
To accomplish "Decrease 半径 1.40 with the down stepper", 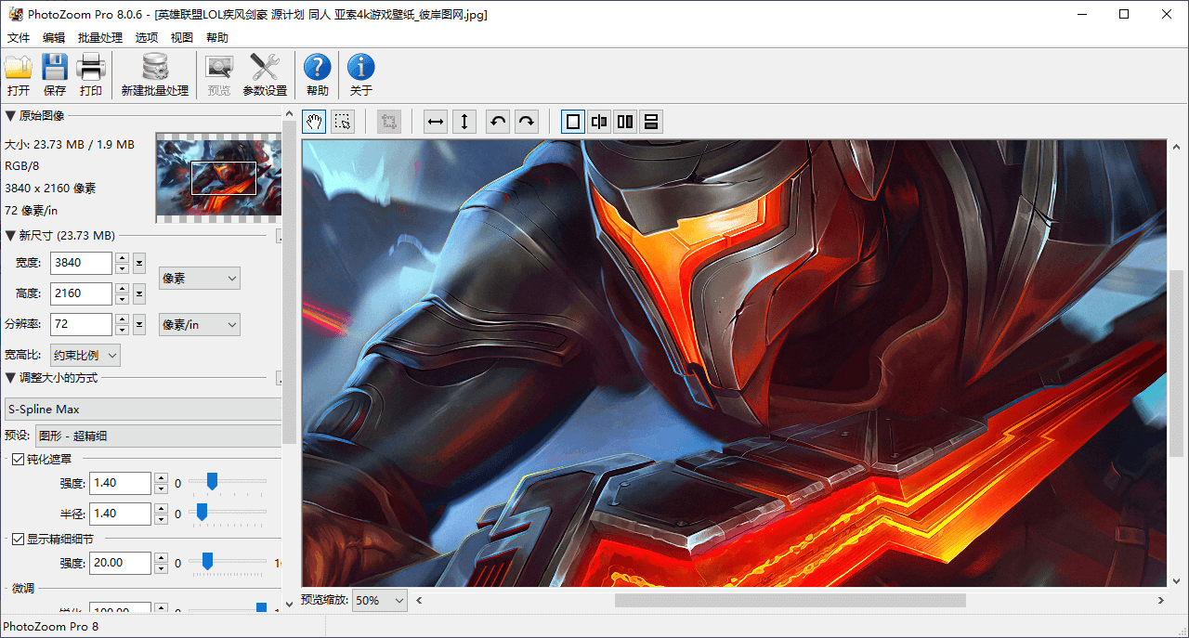I will click(x=161, y=519).
